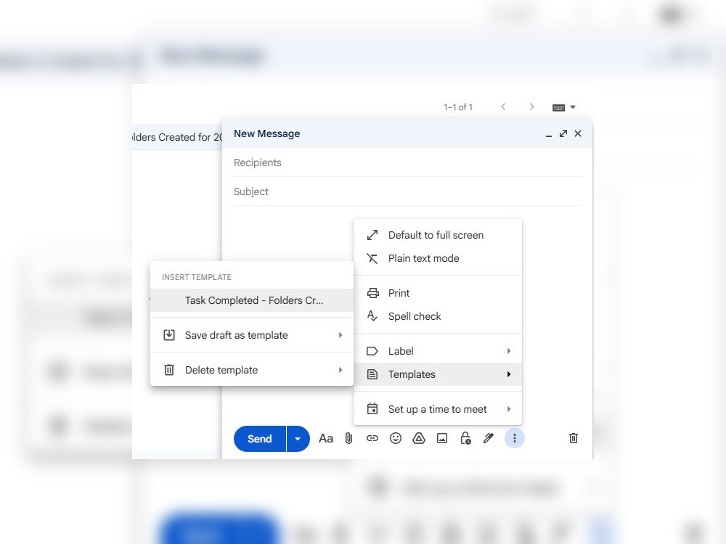The image size is (726, 544).
Task: Click the 1–1 of 1 counter
Action: [458, 107]
